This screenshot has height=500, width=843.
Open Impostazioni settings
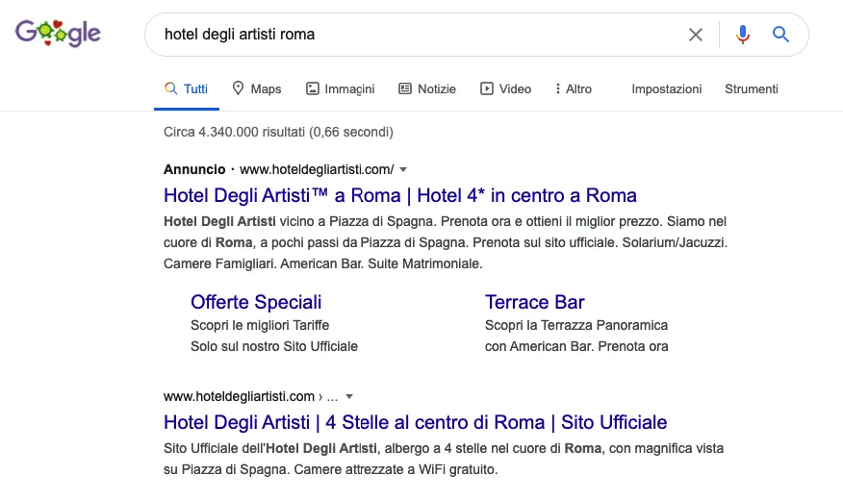[x=667, y=88]
